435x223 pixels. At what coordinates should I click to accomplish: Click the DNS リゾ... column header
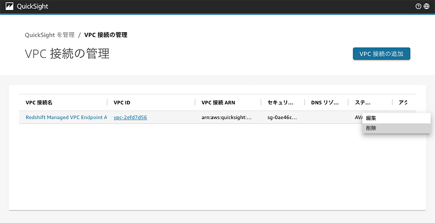pos(325,103)
